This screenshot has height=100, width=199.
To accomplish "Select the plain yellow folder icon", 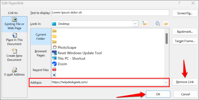I will 54,36.
